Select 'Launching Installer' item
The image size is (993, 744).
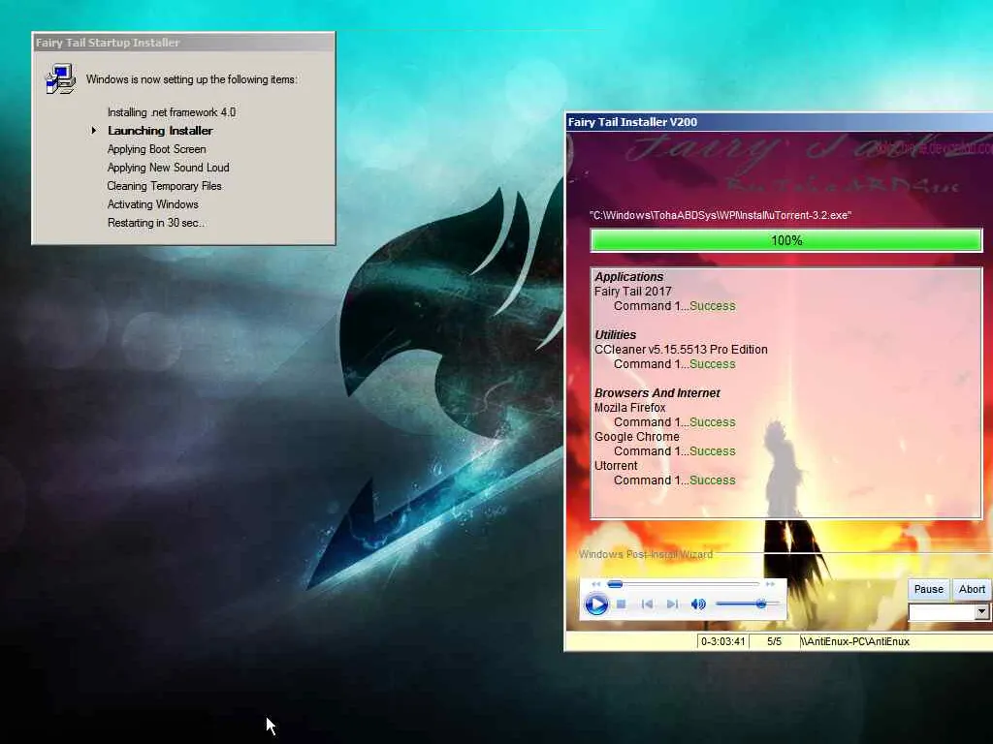click(160, 131)
